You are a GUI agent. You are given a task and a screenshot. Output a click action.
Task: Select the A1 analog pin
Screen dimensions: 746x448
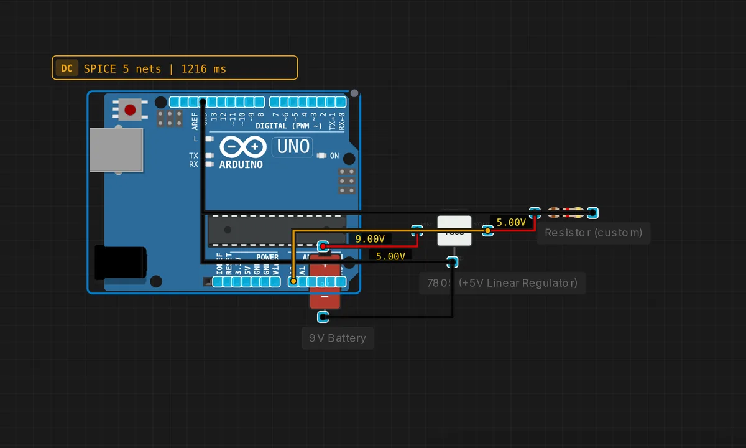pyautogui.click(x=303, y=282)
